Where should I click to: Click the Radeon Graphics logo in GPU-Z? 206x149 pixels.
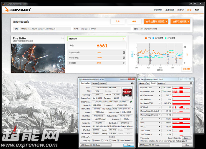[x=127, y=93]
